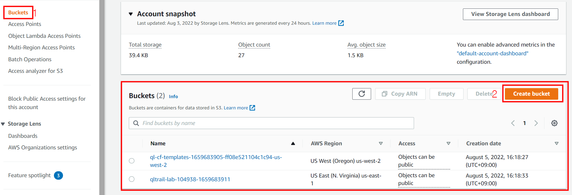
Task: Open the qltrail-lab-104938-1659683911 bucket link
Action: (190, 179)
